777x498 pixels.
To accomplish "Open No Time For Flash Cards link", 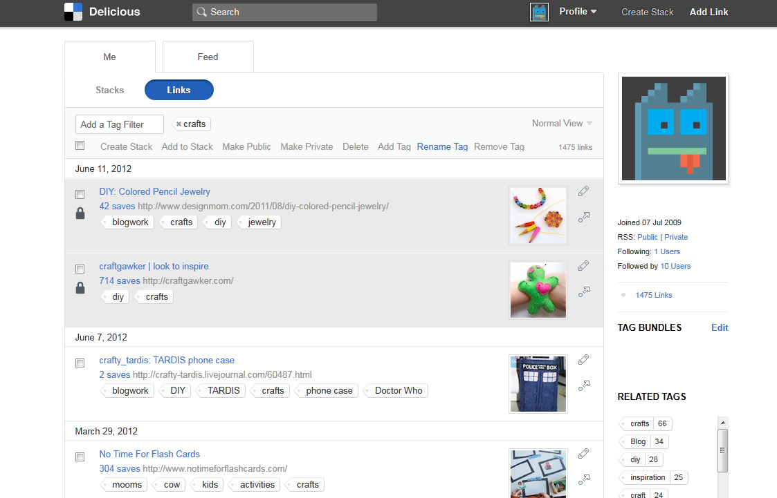I will [x=149, y=454].
